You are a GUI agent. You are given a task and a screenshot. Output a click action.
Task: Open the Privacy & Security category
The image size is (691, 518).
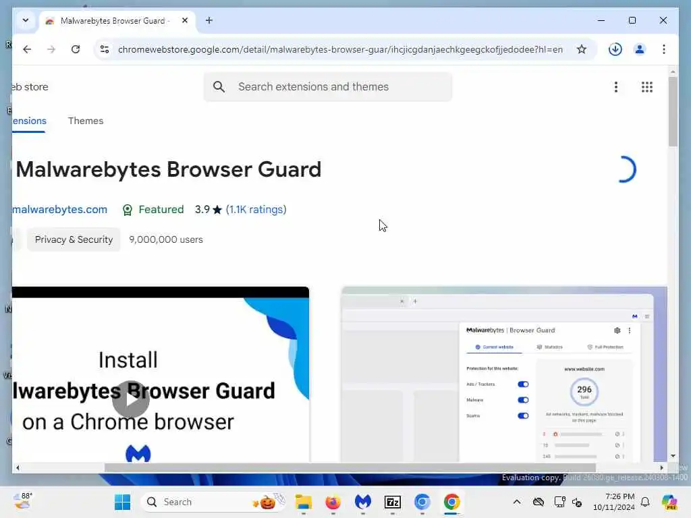(x=74, y=239)
